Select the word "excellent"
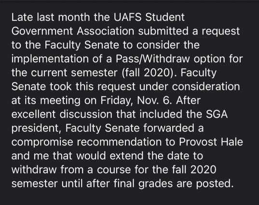 coord(34,114)
